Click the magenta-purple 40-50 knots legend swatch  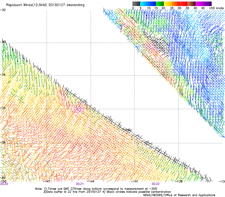203,4
